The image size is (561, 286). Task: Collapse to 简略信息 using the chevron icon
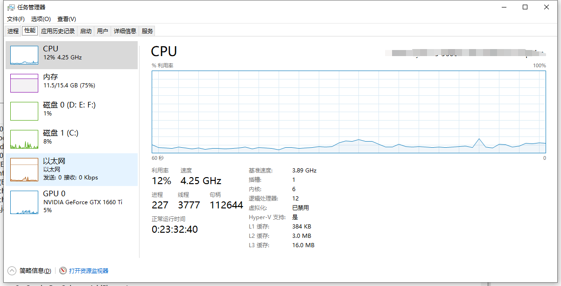coord(12,271)
